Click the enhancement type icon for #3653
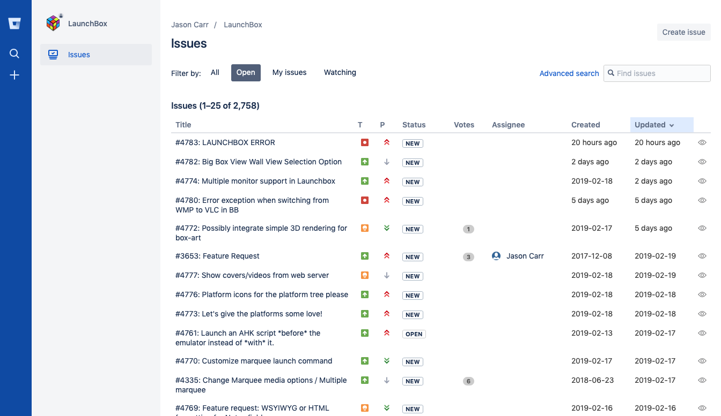 (365, 256)
